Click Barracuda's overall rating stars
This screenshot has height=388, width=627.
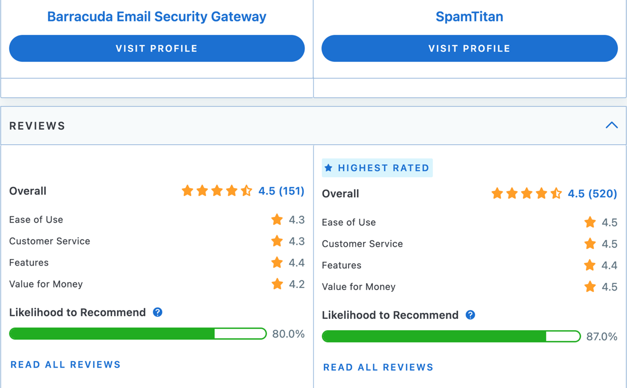217,191
